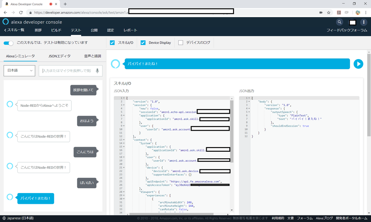Open the フォーラム footer link

click(x=305, y=218)
